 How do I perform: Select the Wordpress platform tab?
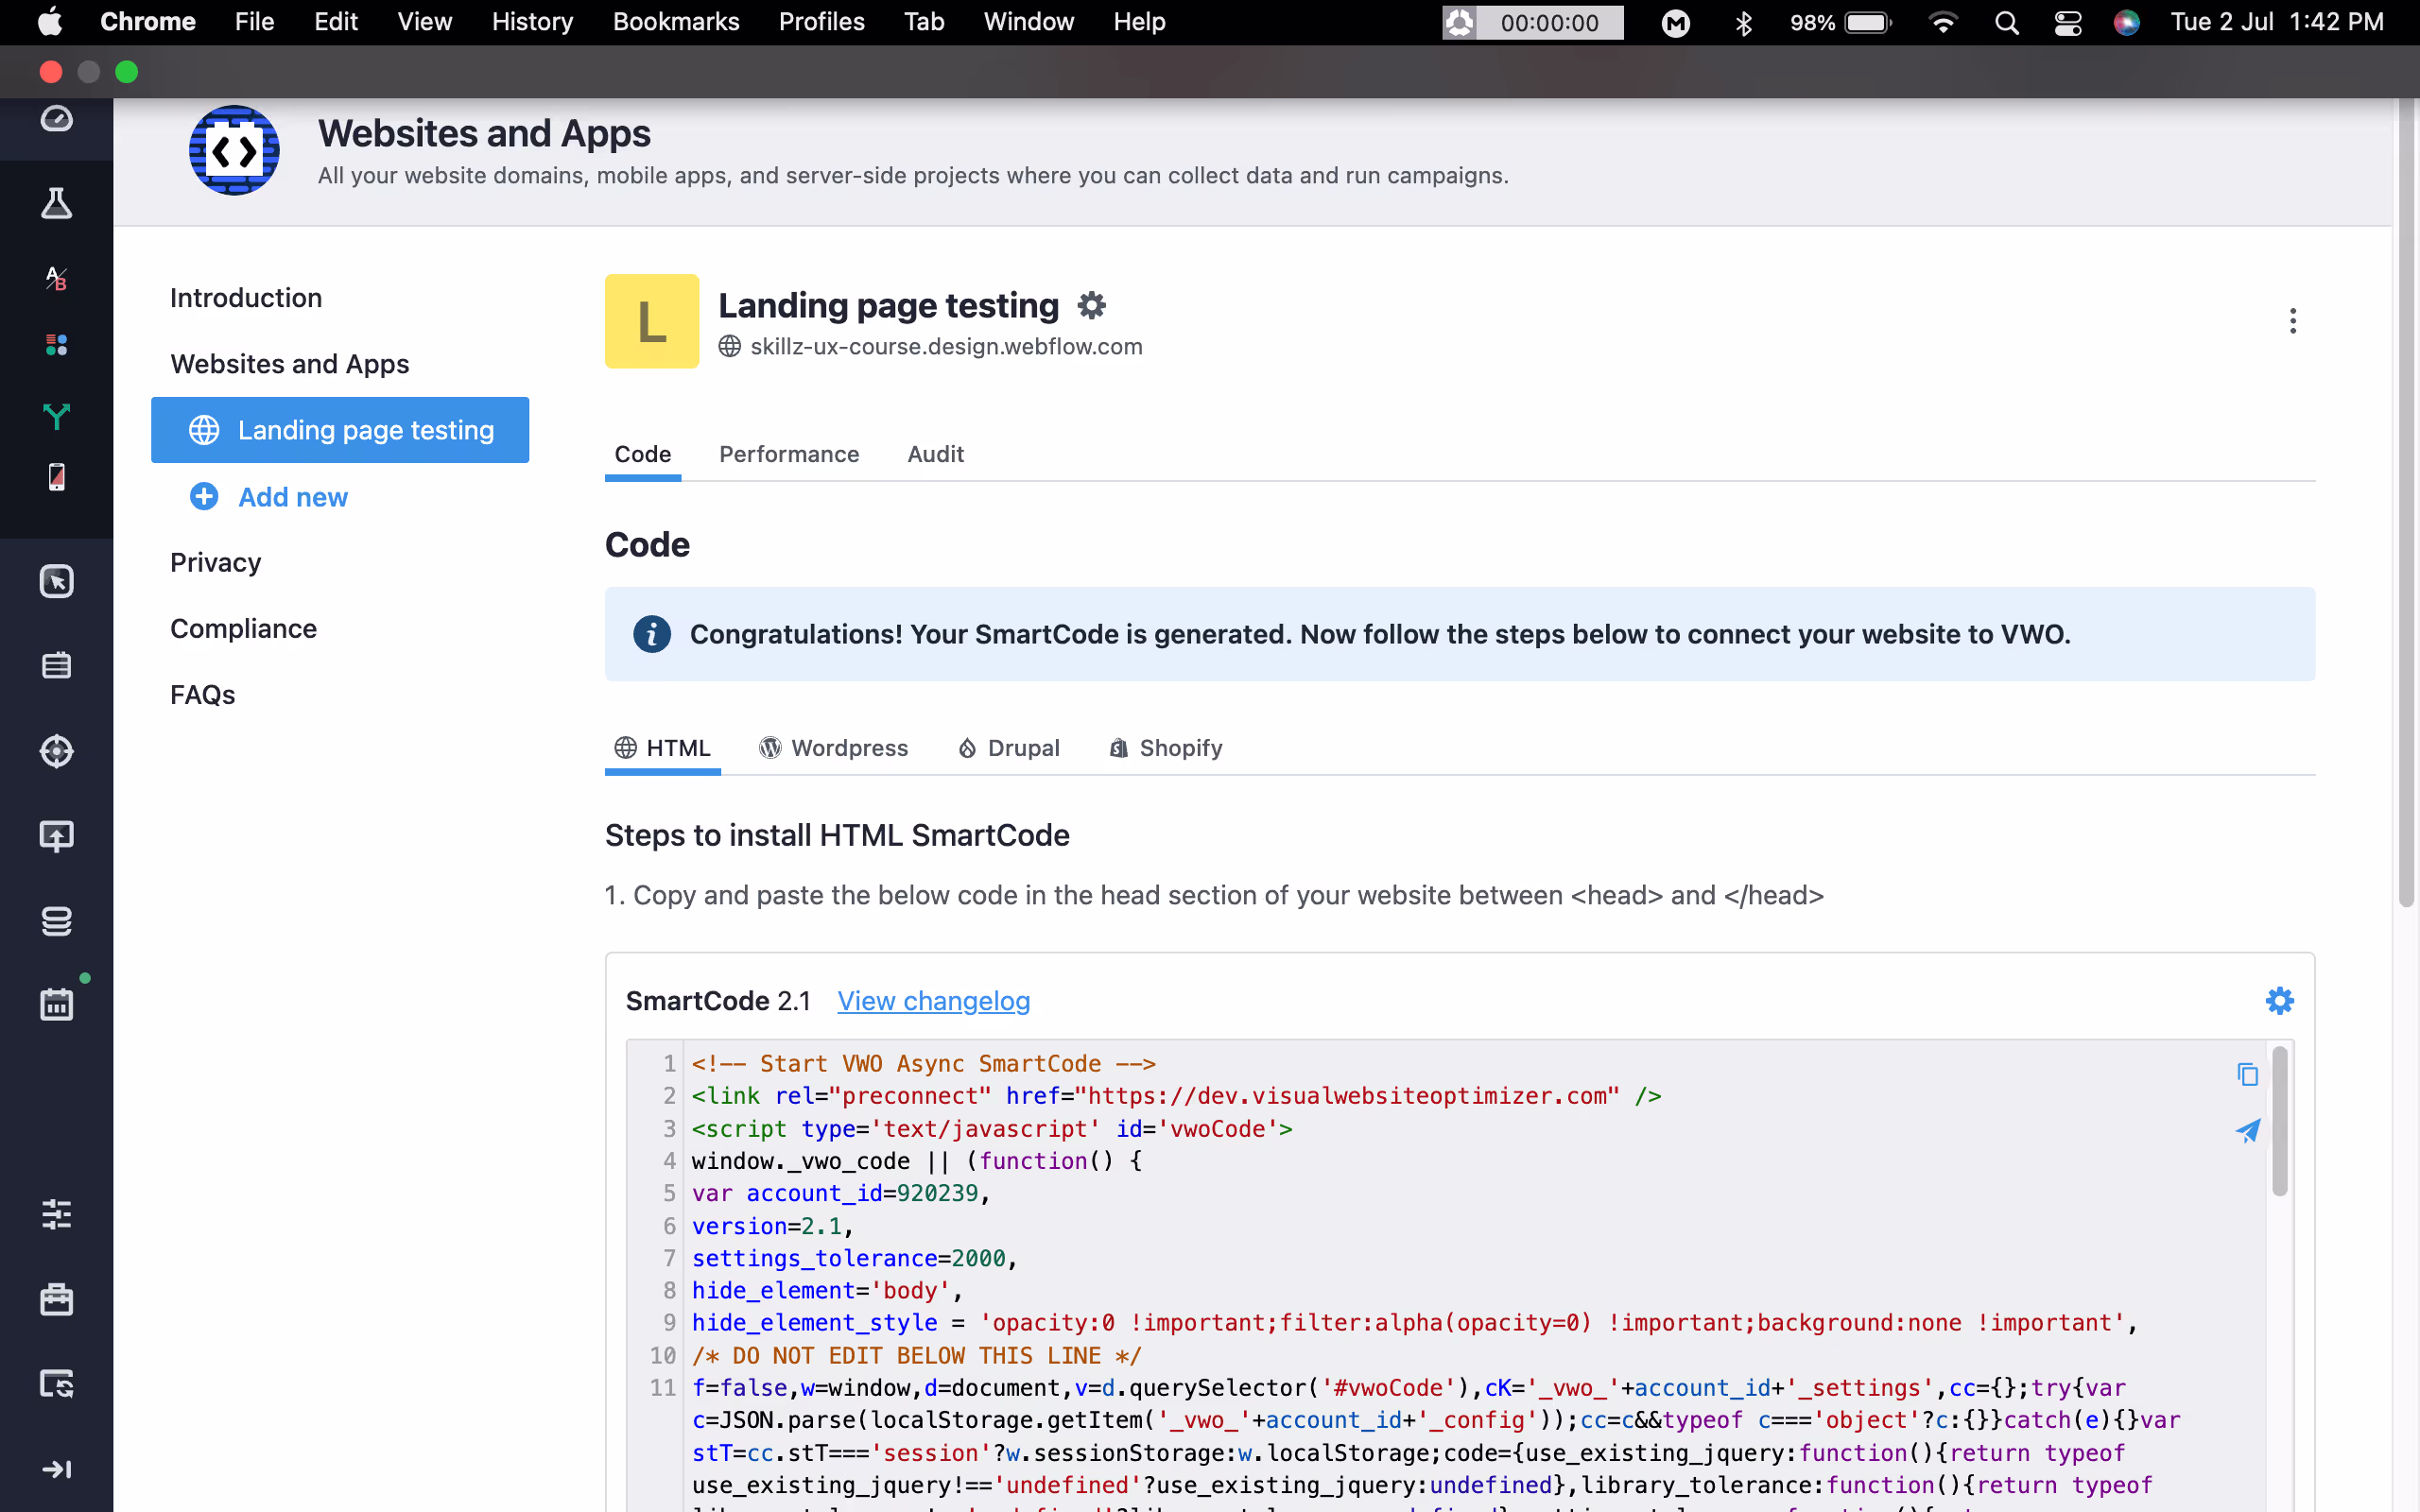[834, 748]
